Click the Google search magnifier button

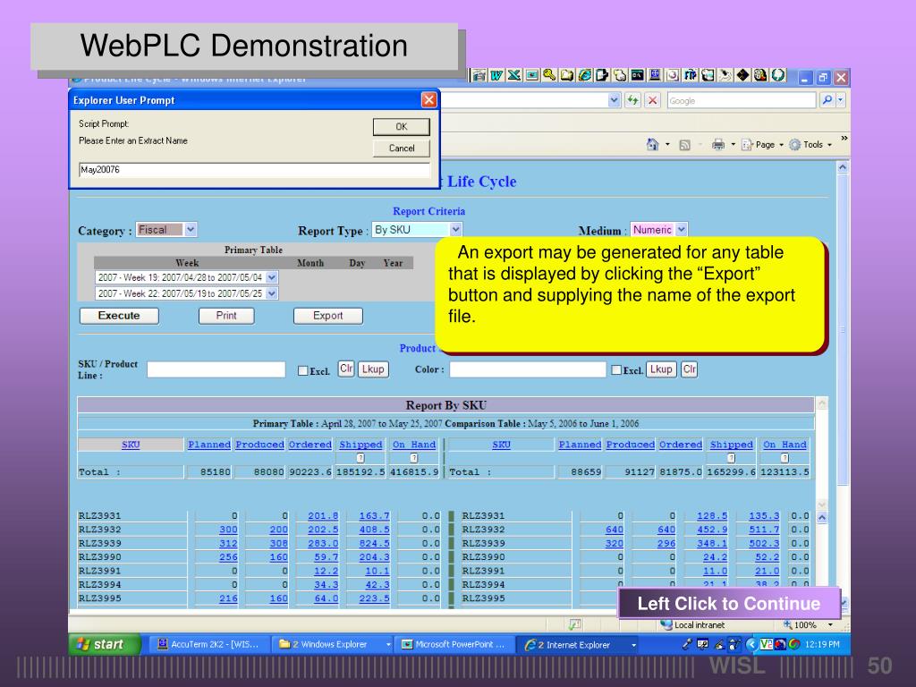[827, 100]
